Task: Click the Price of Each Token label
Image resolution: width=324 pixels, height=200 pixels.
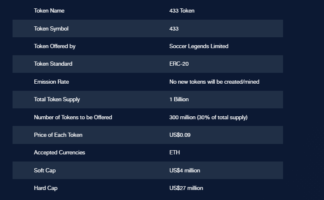Action: click(58, 135)
